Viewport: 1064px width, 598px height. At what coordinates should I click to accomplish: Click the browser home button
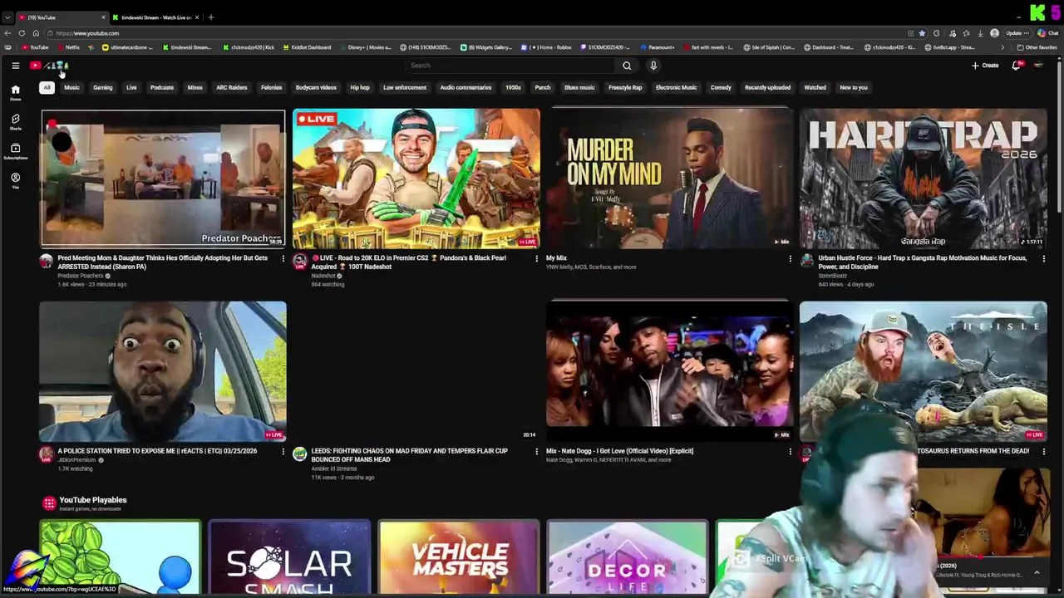(36, 33)
